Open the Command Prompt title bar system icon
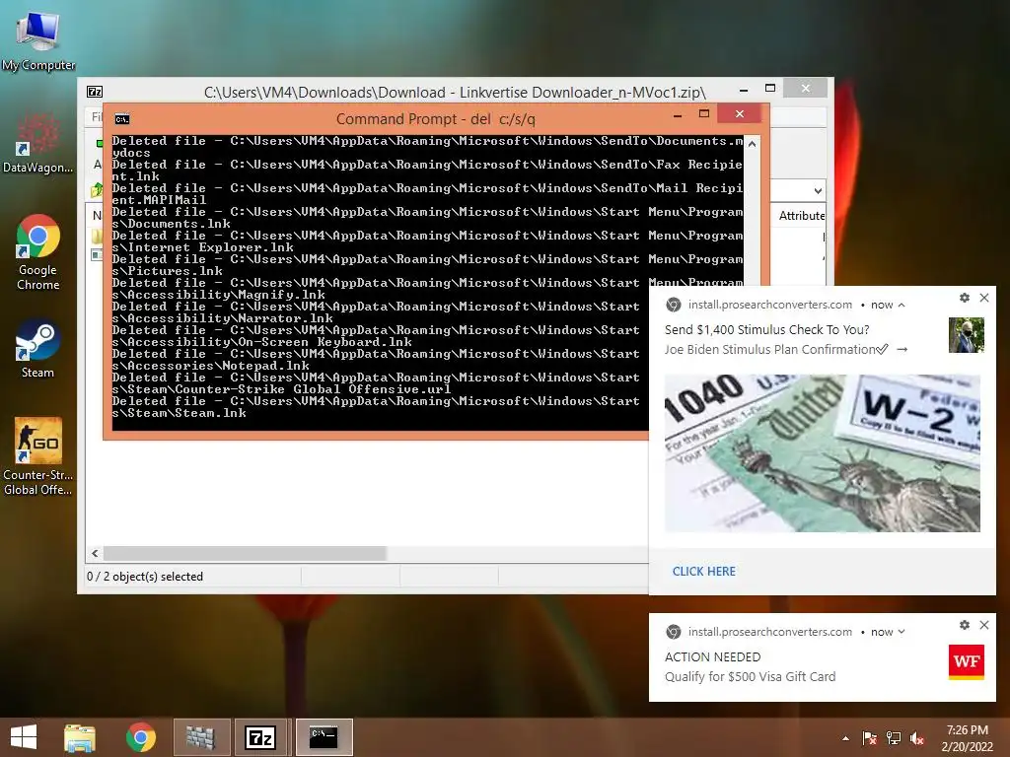 pos(121,119)
